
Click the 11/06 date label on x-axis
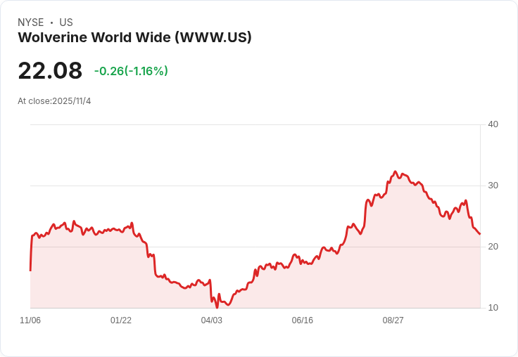[30, 320]
